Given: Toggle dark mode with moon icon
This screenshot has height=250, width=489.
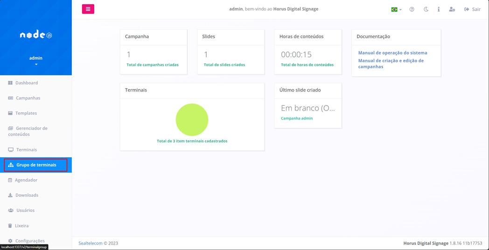Looking at the screenshot, I should point(426,9).
